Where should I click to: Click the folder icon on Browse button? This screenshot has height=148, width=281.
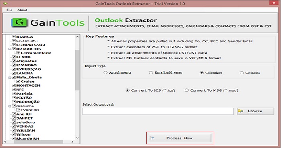[240, 111]
